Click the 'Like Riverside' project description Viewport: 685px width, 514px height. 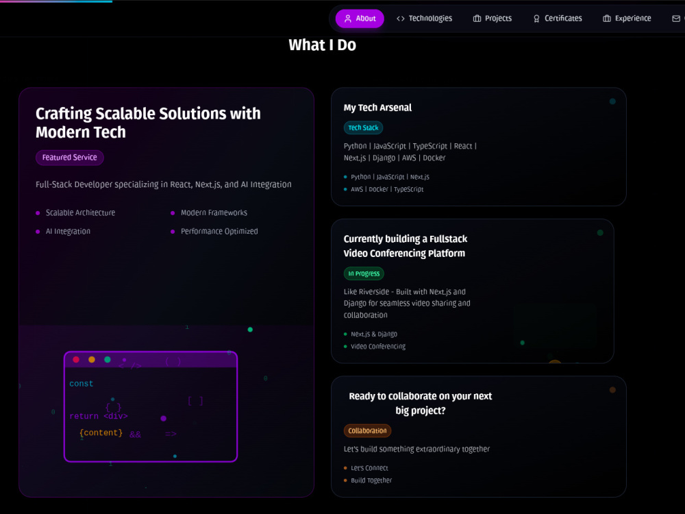coord(407,304)
